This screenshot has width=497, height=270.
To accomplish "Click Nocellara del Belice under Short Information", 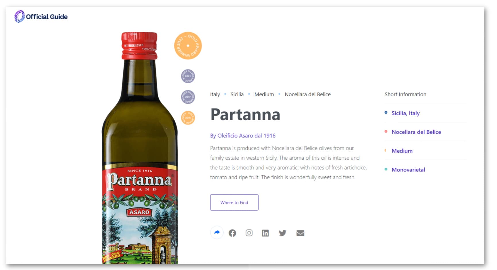I will pos(416,132).
